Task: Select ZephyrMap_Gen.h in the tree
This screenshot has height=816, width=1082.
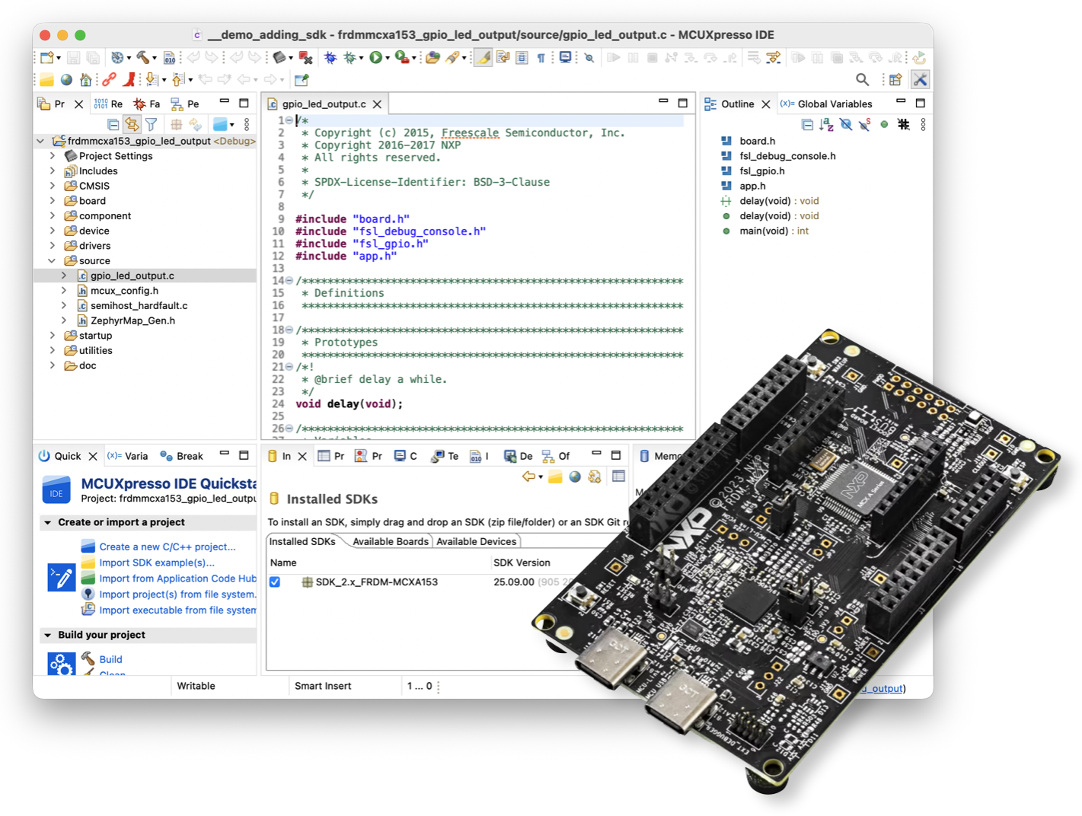Action: pos(132,320)
